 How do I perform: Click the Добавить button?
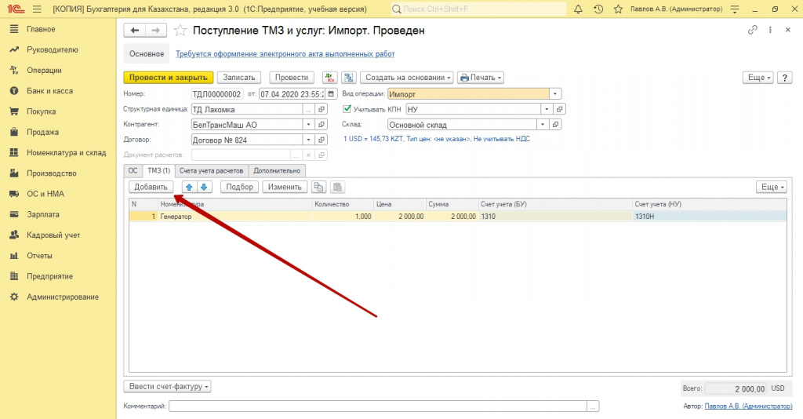pos(151,187)
